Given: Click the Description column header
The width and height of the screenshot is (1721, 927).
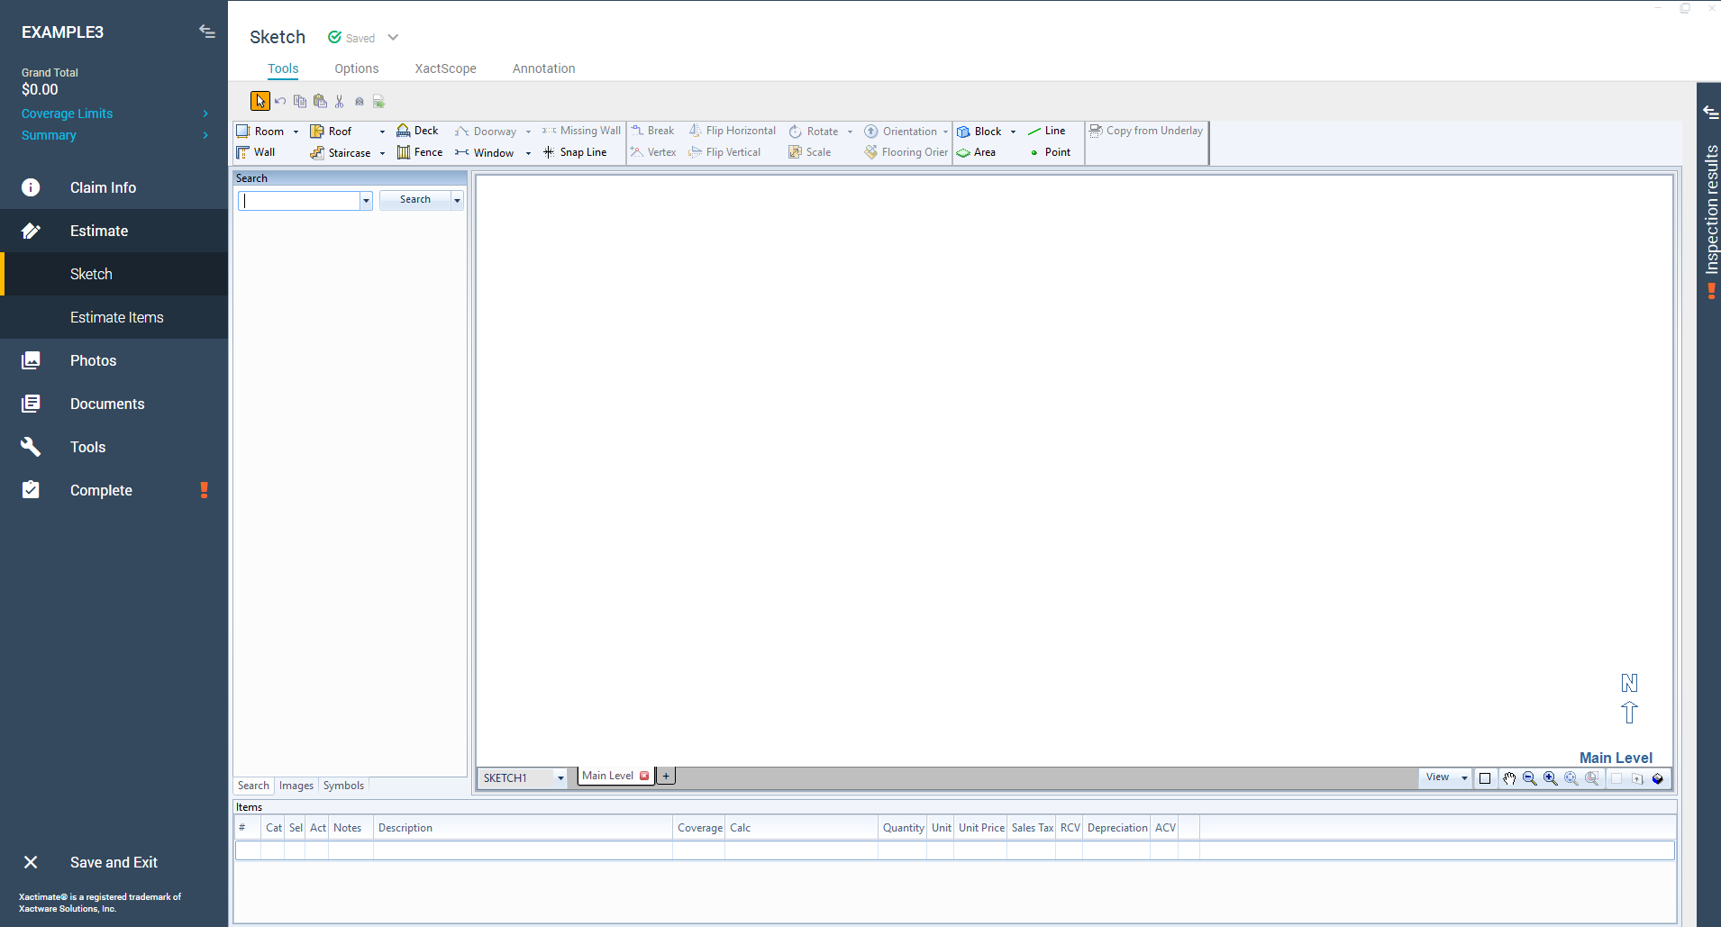Looking at the screenshot, I should (523, 828).
